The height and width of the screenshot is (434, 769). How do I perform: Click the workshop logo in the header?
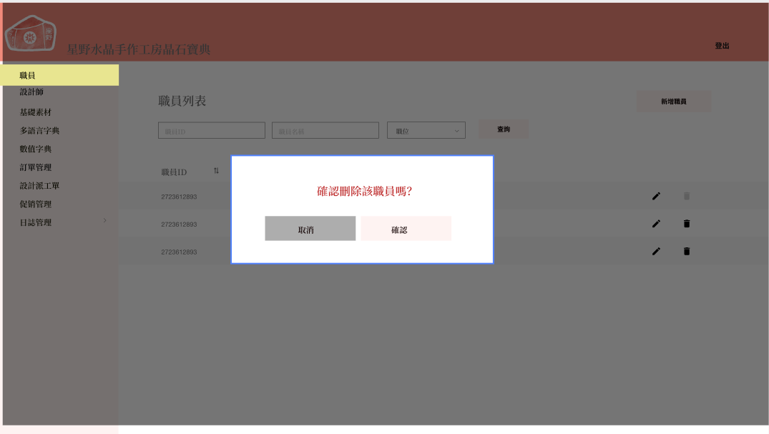(30, 35)
